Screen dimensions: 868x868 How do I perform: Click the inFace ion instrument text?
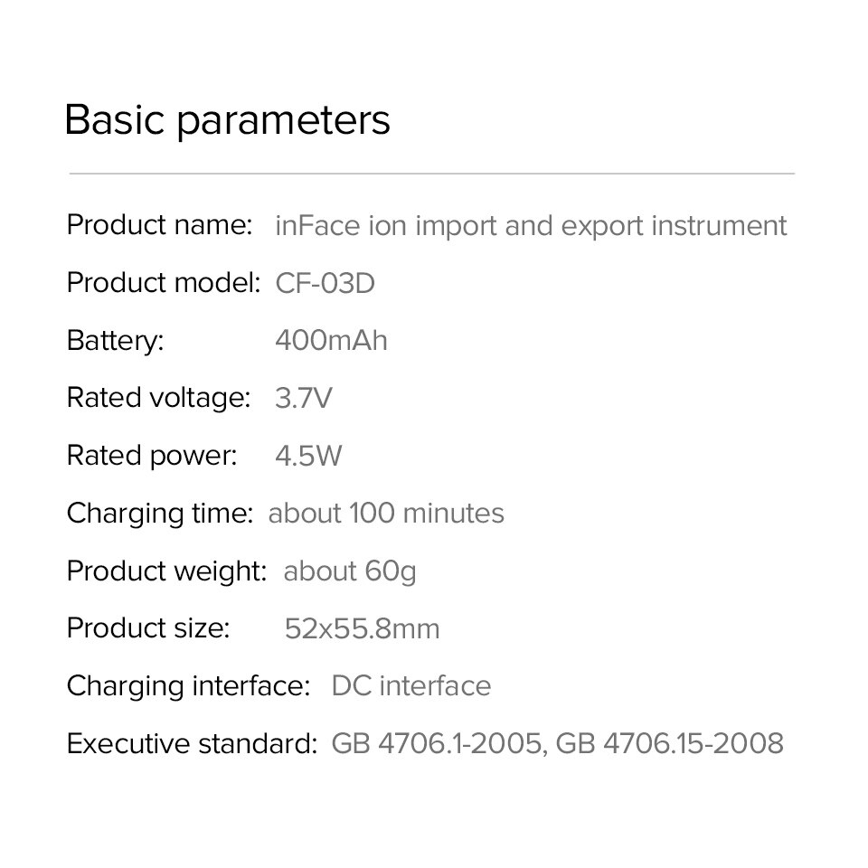click(531, 226)
